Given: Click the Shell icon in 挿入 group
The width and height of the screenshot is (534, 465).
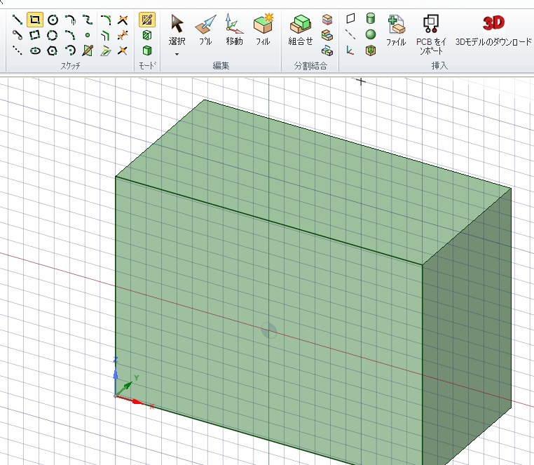Looking at the screenshot, I should [x=371, y=50].
